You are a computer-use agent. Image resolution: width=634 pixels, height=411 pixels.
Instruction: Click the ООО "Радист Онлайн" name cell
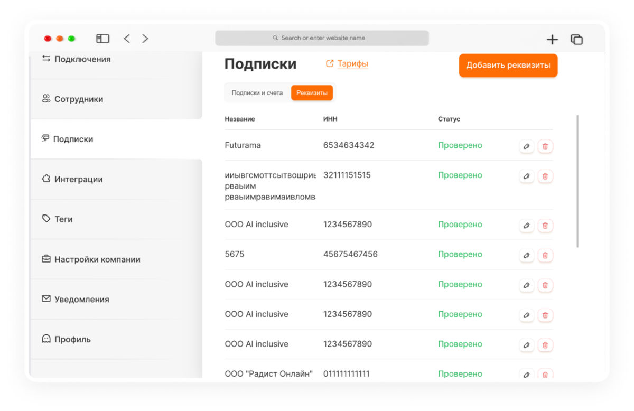[269, 374]
